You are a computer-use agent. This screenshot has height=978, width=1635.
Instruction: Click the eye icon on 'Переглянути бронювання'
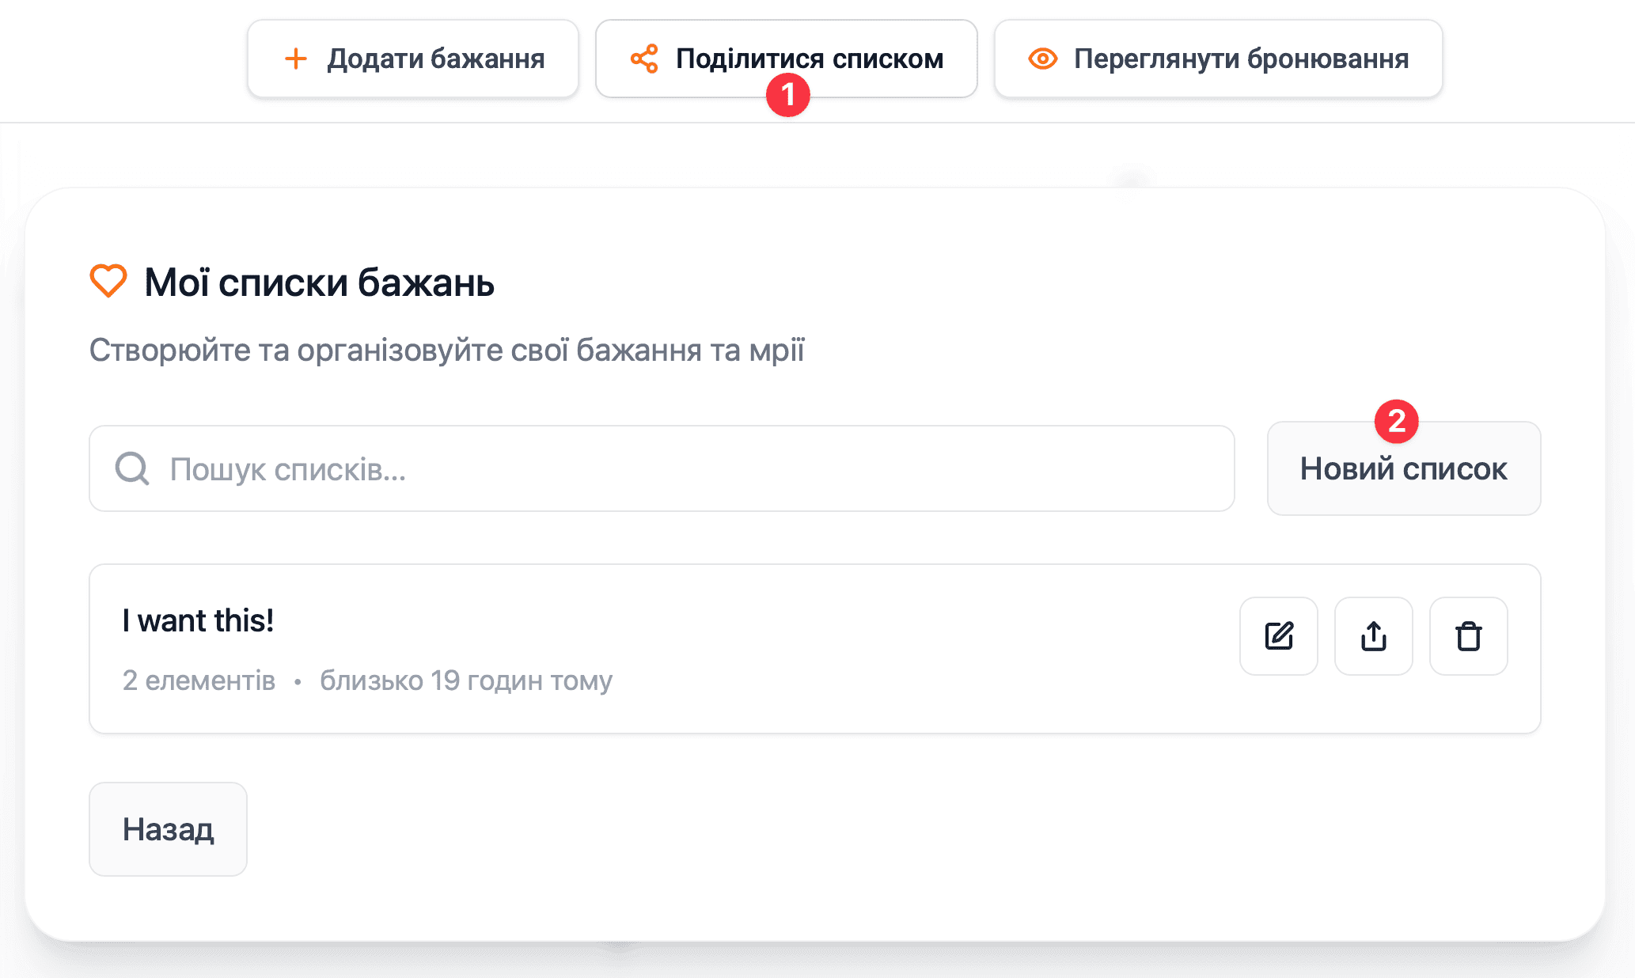(1043, 59)
